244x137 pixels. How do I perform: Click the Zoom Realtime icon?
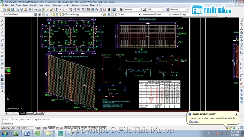point(75,10)
